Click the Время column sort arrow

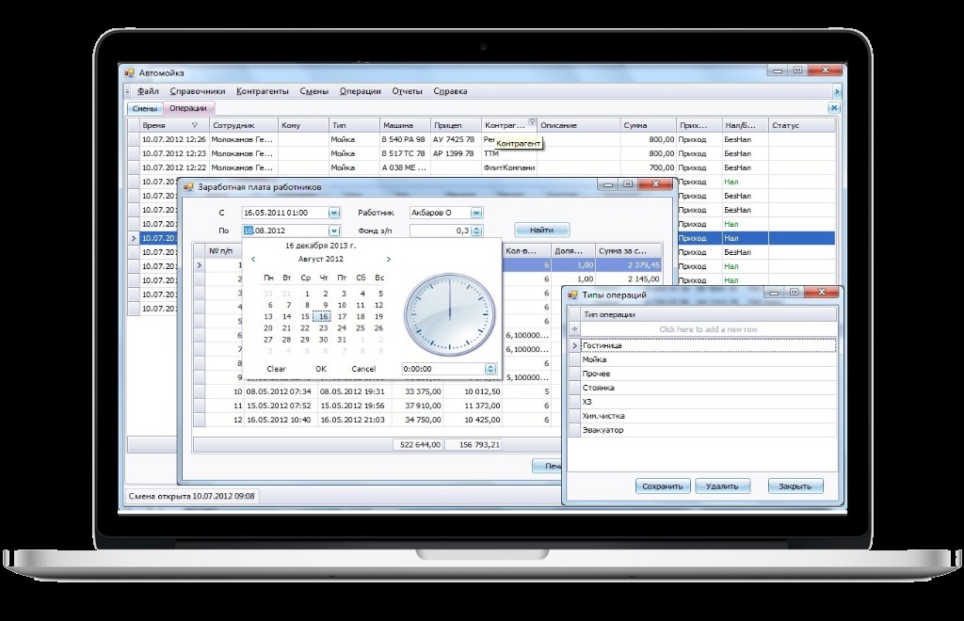194,125
